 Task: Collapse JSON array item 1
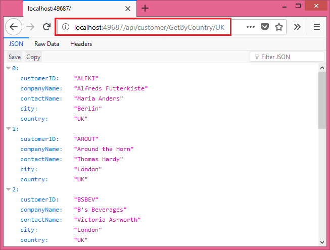tap(9, 129)
